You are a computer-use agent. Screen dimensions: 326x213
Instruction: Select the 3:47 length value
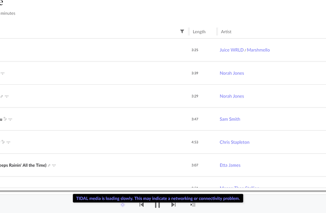tap(195, 119)
